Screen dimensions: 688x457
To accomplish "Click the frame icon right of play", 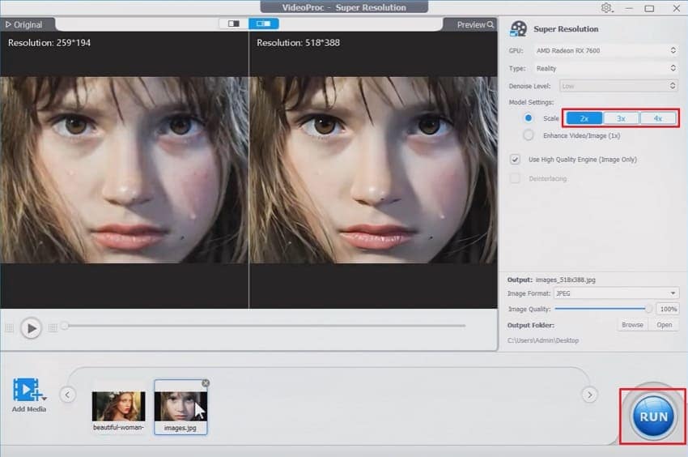I will [x=53, y=328].
